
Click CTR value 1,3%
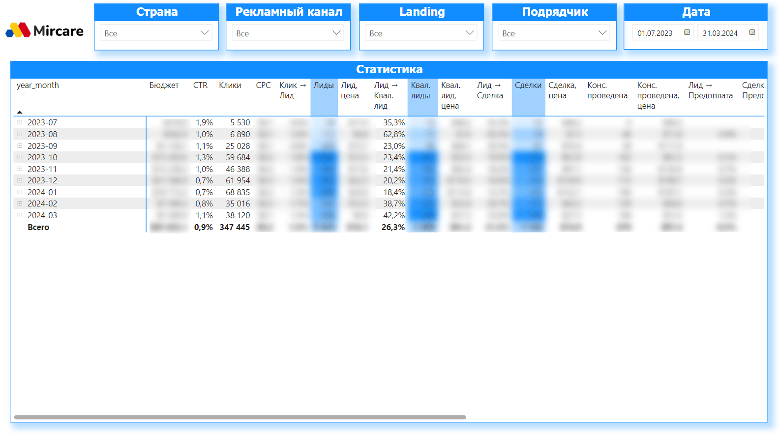click(204, 157)
